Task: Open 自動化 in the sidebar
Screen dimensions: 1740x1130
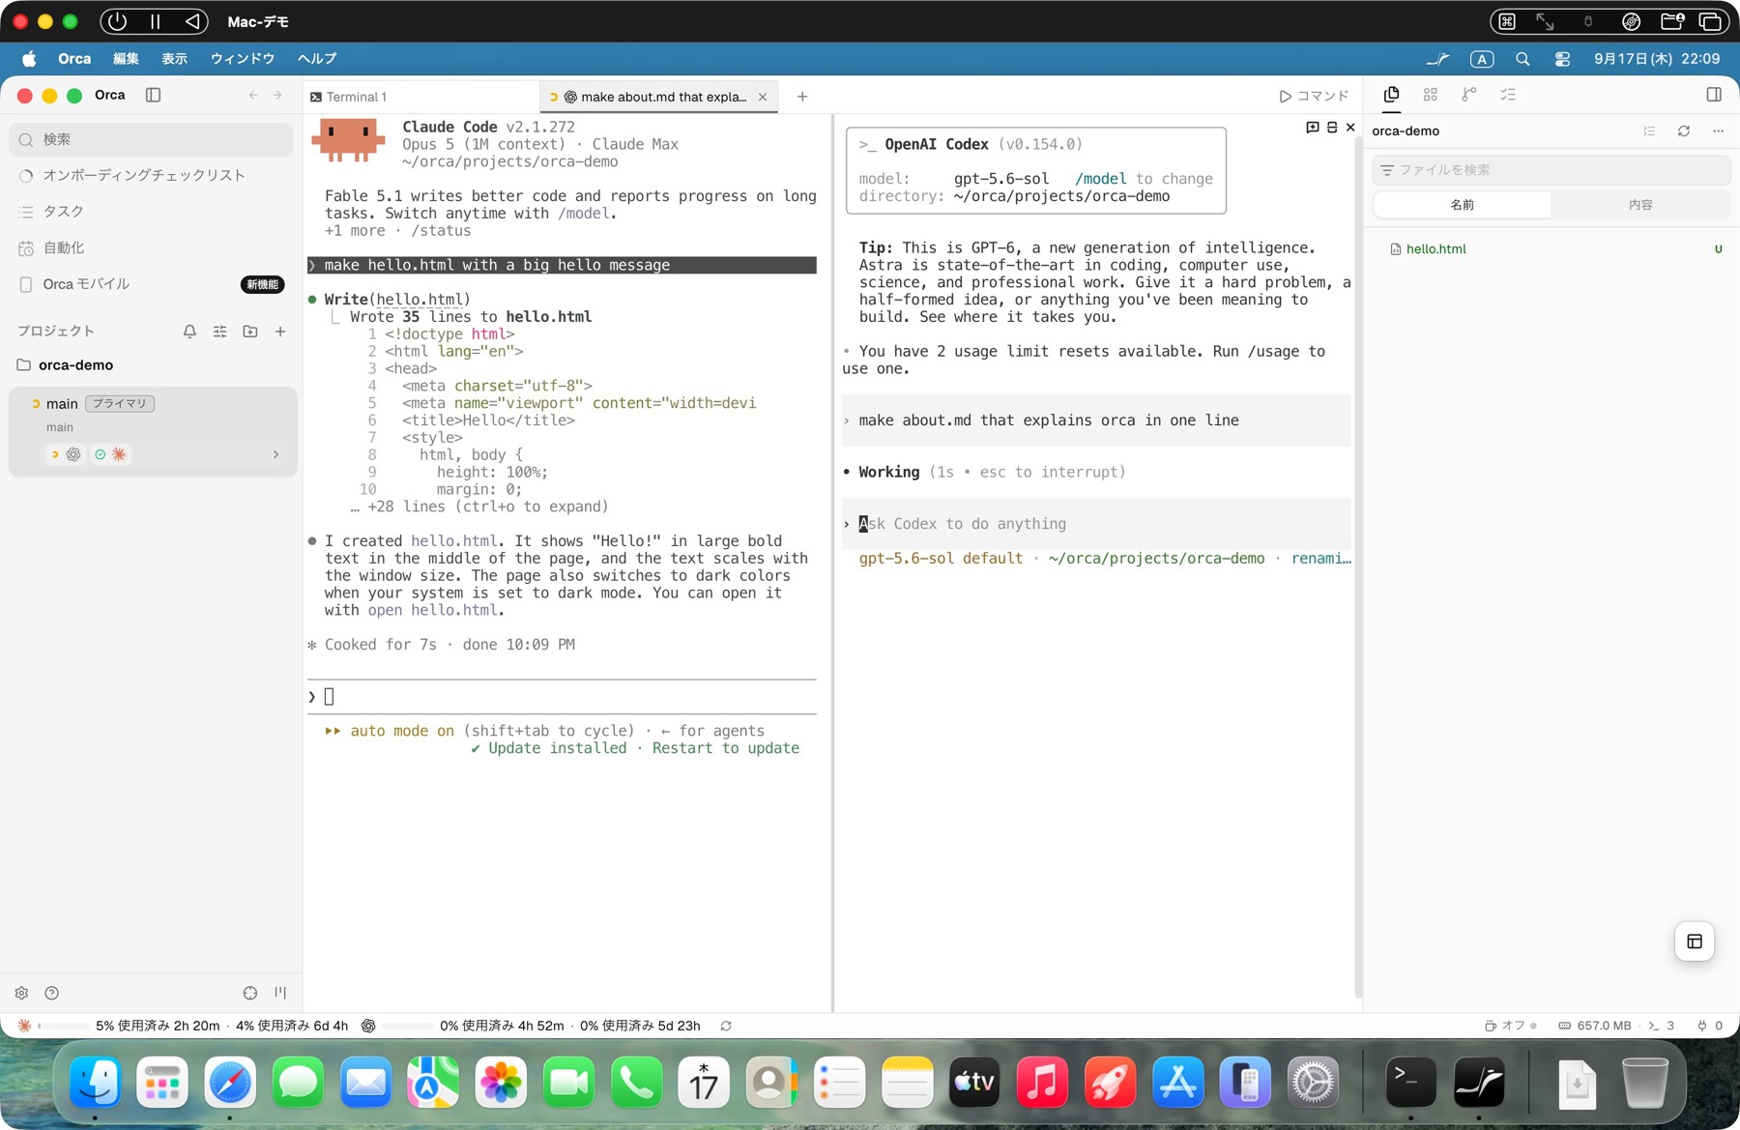Action: point(152,247)
